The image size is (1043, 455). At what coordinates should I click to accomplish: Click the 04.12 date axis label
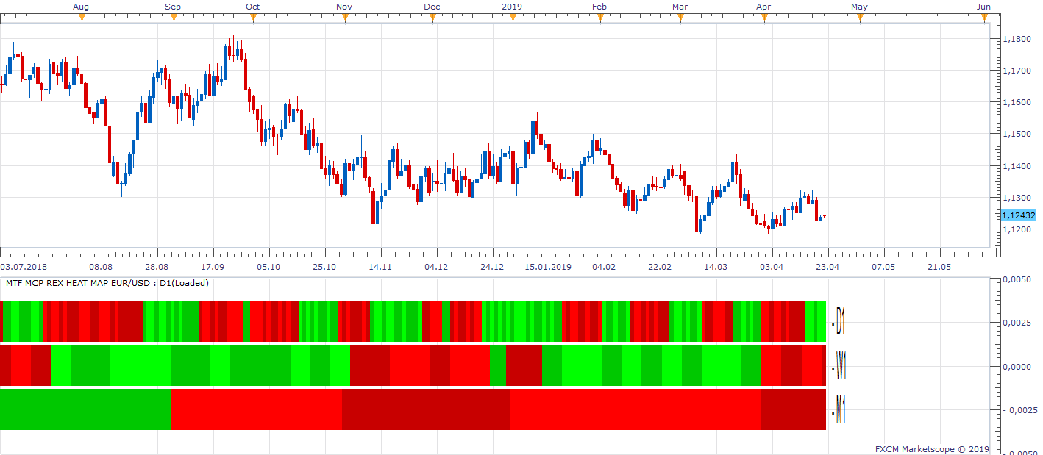coord(436,267)
